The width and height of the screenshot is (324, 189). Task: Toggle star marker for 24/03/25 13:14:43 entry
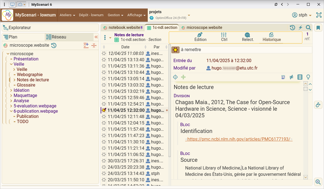pyautogui.click(x=104, y=173)
